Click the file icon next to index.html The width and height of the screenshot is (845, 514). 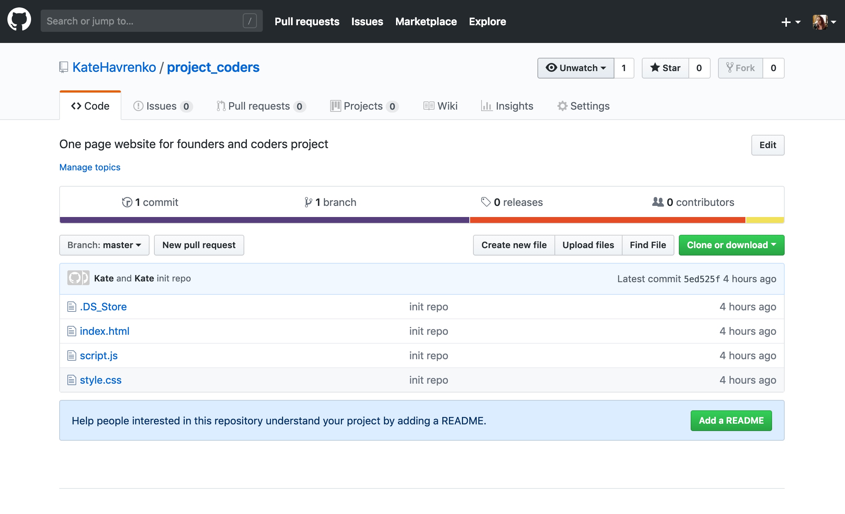[x=71, y=331]
